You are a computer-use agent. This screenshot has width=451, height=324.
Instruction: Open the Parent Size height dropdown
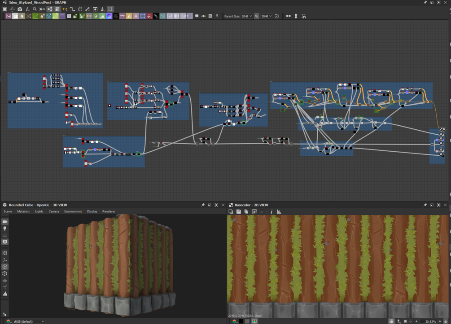tap(267, 16)
